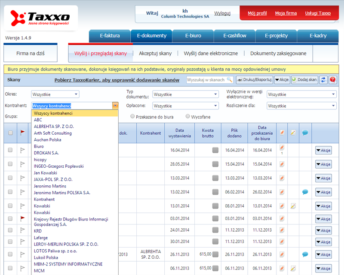Click the red flag column header icon

(x=23, y=132)
